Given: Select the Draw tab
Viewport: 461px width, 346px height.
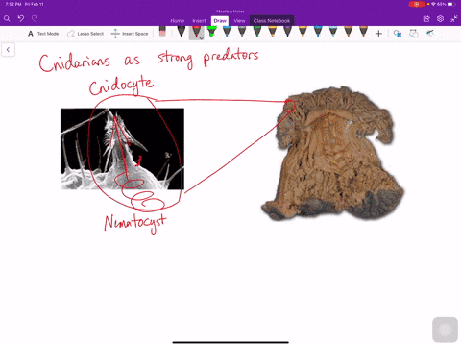Looking at the screenshot, I should (220, 21).
